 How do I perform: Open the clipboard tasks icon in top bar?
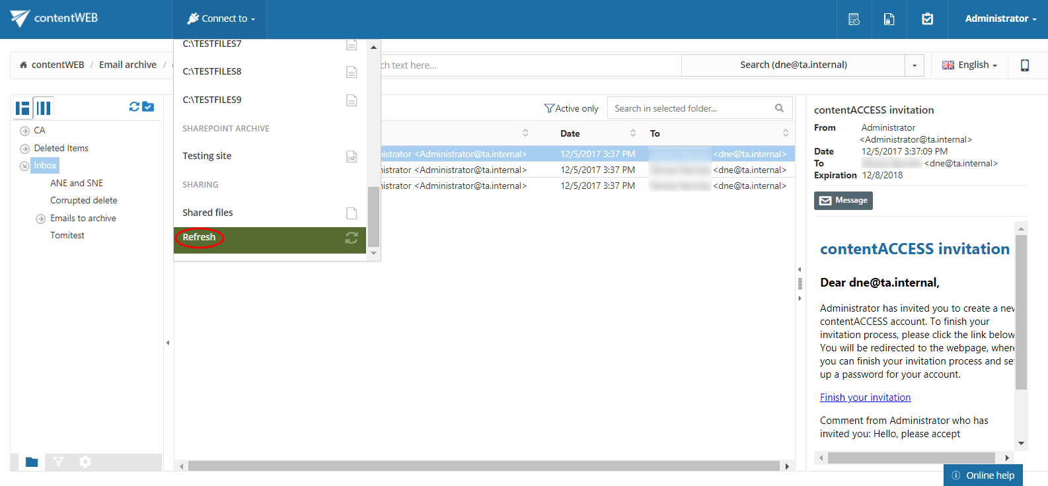[x=927, y=19]
